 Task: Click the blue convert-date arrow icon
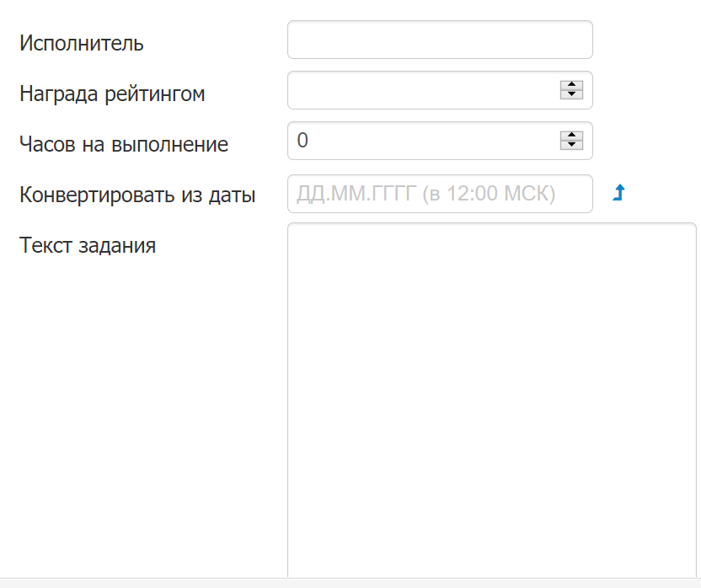click(x=618, y=193)
